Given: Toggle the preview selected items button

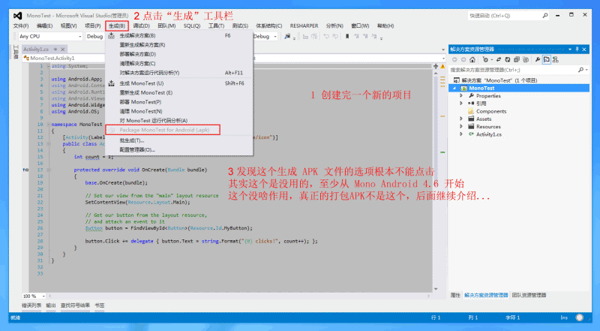Looking at the screenshot, I should click(546, 59).
